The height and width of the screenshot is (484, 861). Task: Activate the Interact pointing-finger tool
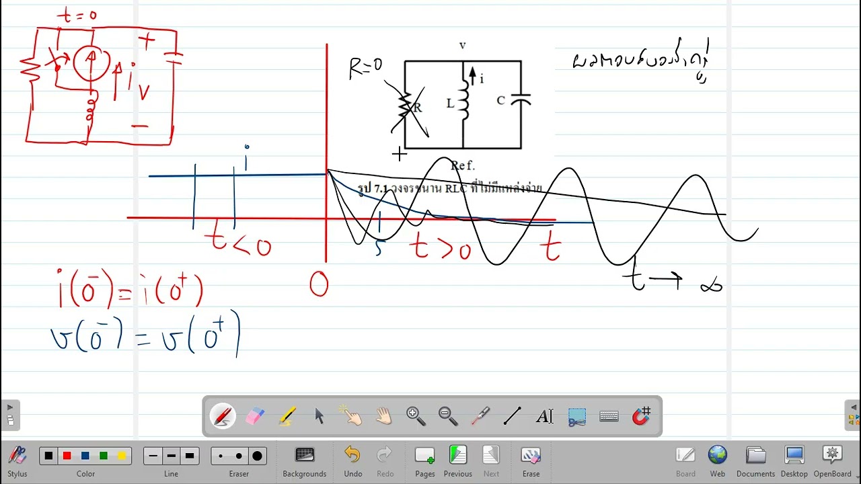[x=352, y=416]
